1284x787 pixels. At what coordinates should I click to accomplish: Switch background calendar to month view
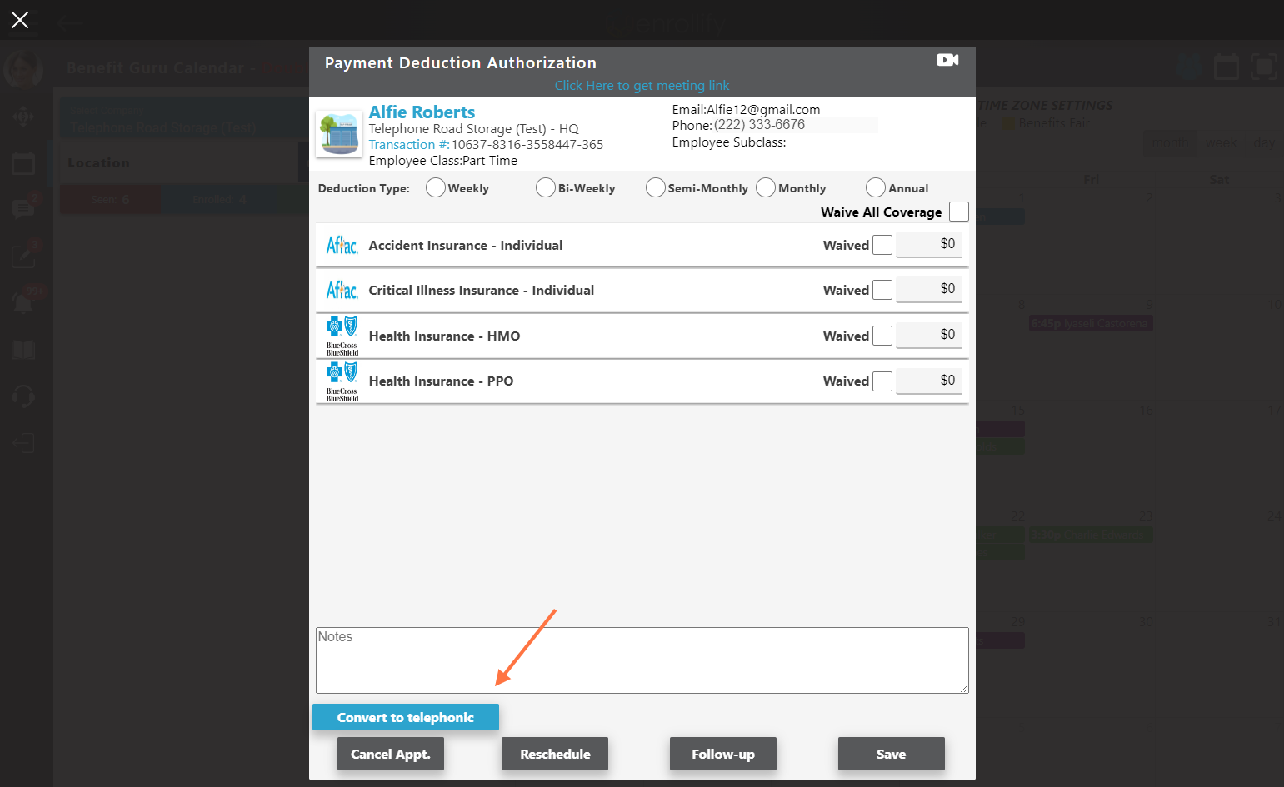[1170, 143]
